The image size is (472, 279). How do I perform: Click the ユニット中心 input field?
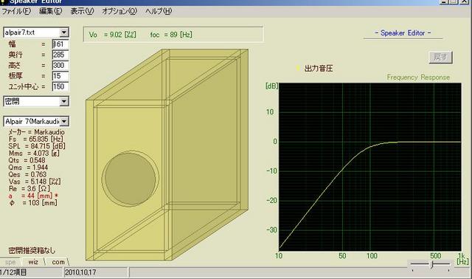click(x=60, y=86)
